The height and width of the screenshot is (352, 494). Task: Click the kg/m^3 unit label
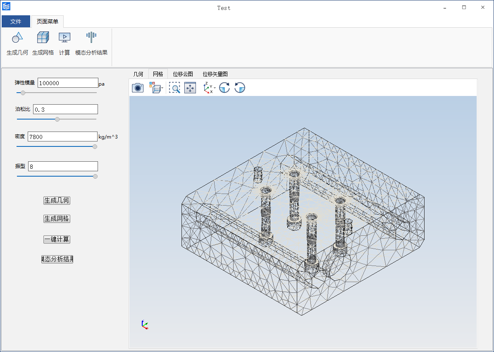(x=108, y=137)
